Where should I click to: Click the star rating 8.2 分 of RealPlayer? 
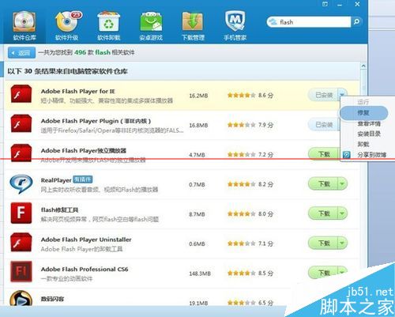pyautogui.click(x=250, y=184)
